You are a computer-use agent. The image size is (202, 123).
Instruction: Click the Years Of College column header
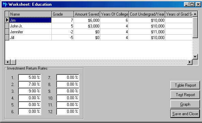coord(114,14)
